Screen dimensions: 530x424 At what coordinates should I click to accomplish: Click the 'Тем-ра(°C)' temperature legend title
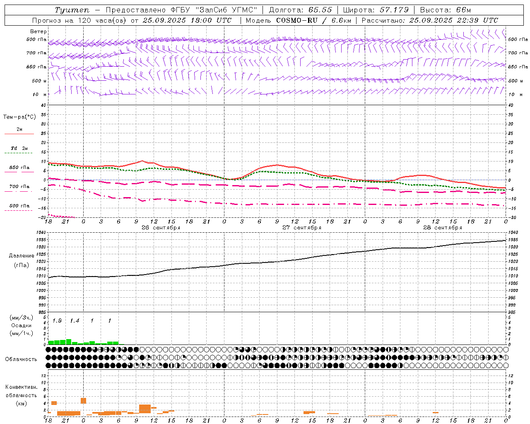click(x=19, y=117)
